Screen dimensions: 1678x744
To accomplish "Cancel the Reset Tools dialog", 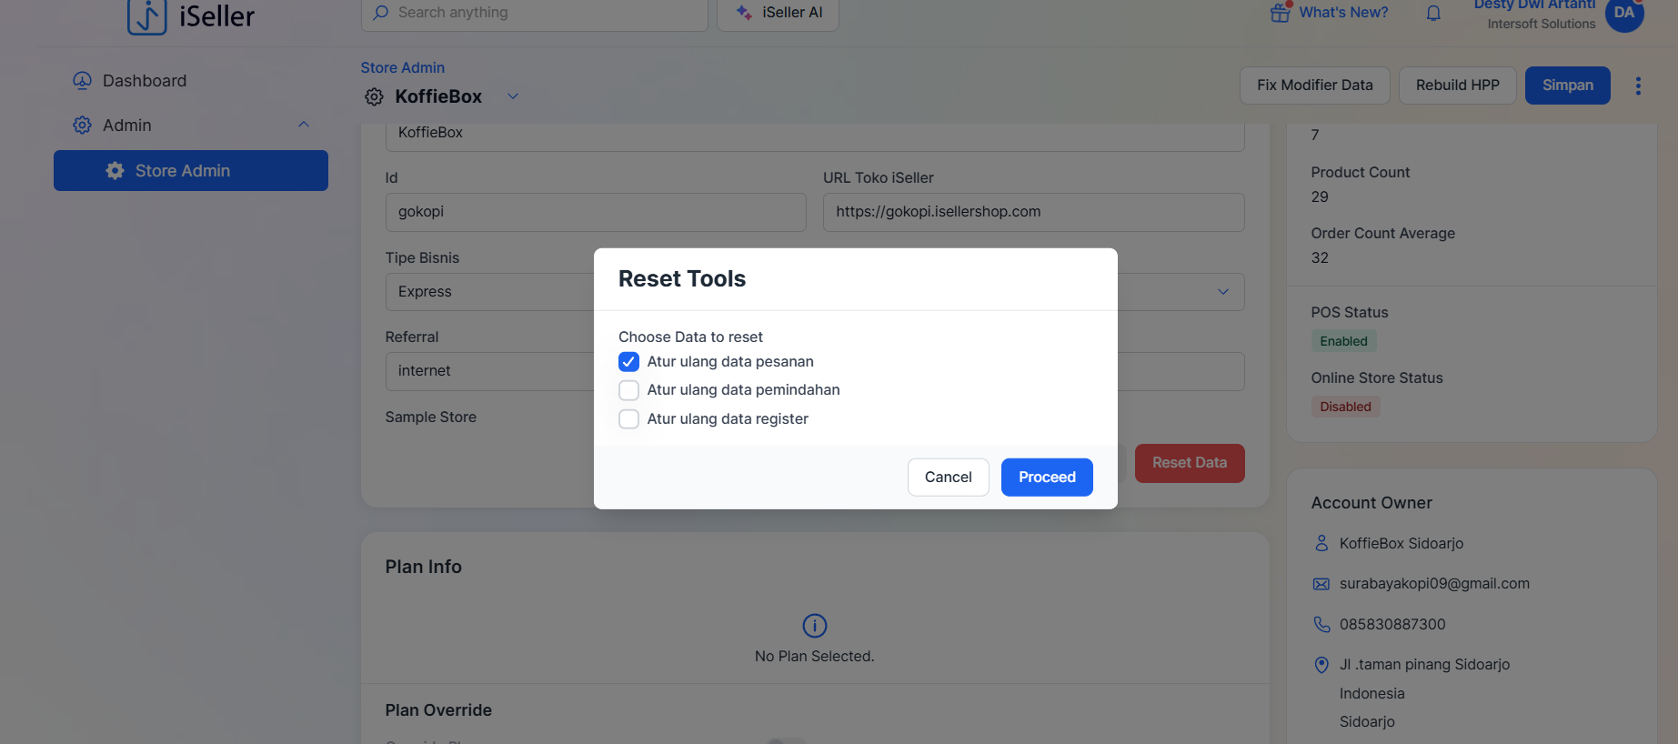I will [948, 478].
